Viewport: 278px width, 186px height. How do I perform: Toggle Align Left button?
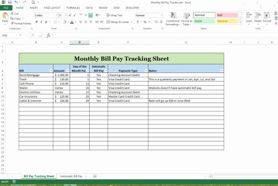81,22
